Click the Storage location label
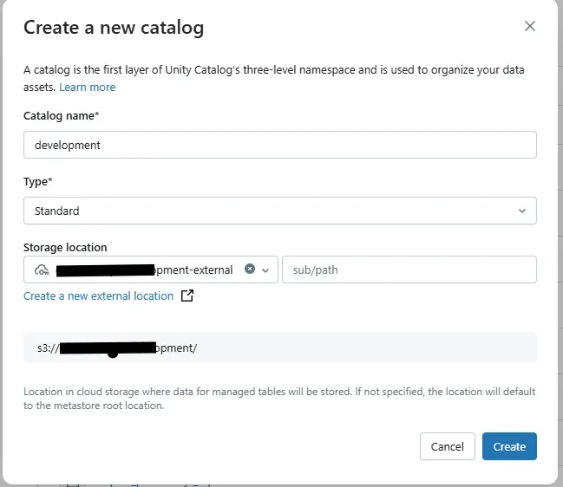Screen dimensions: 563x487 point(65,247)
